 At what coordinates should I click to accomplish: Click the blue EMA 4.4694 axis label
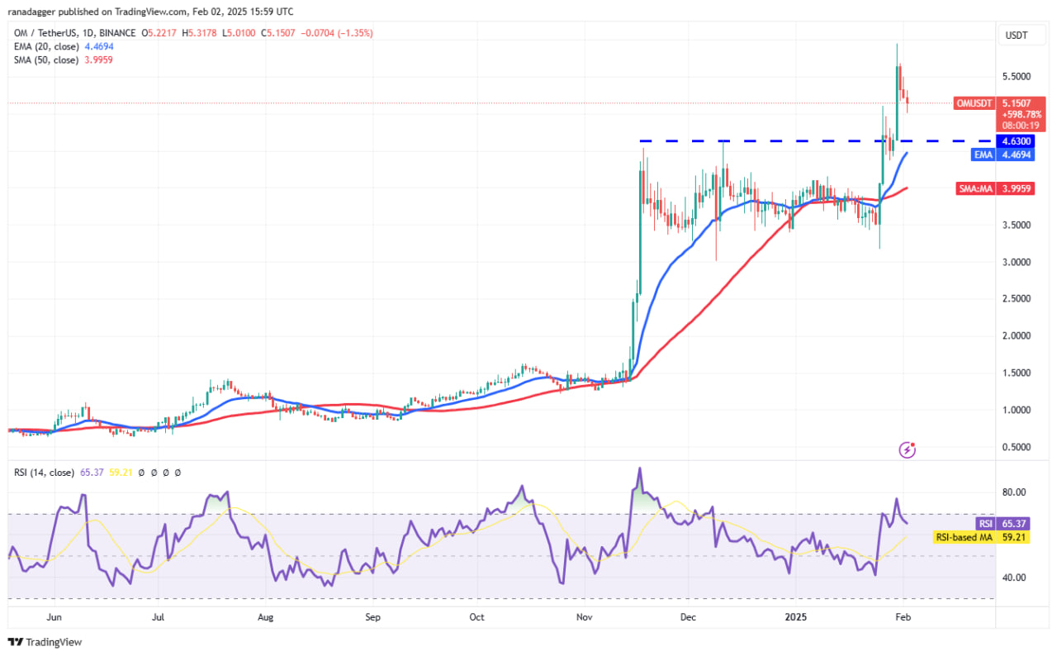(1002, 155)
